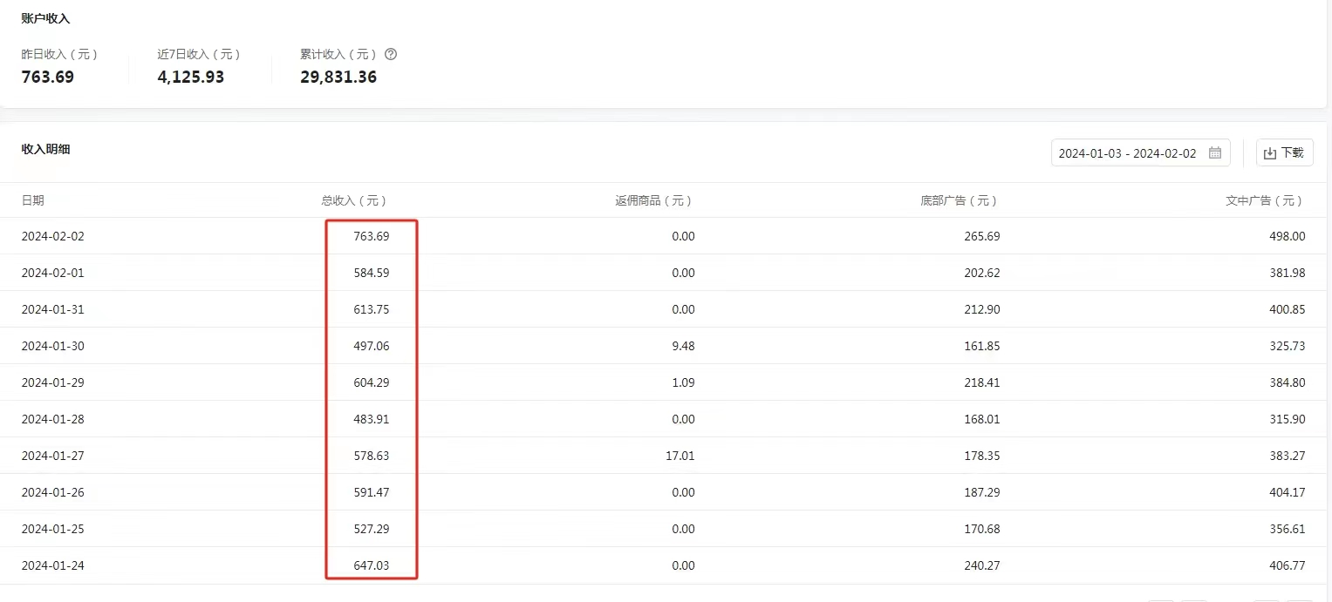Click the 近7日收入 value 4,125.93

tap(190, 77)
